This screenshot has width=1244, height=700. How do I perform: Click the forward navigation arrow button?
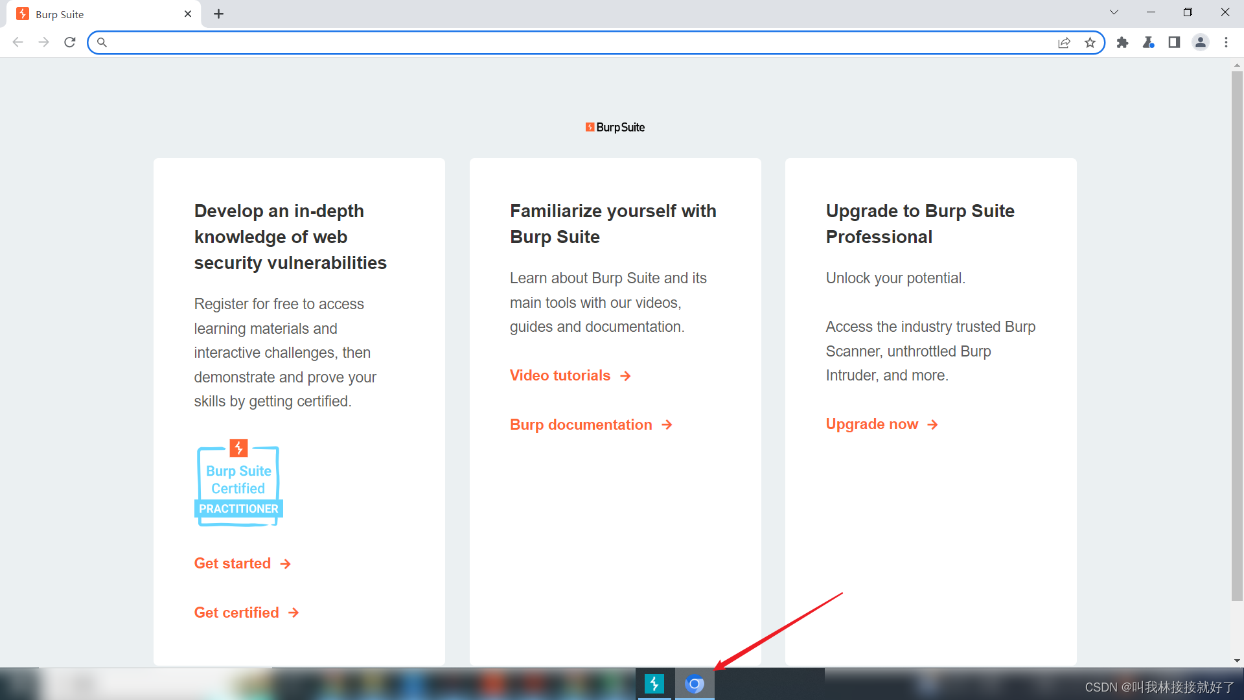click(43, 42)
